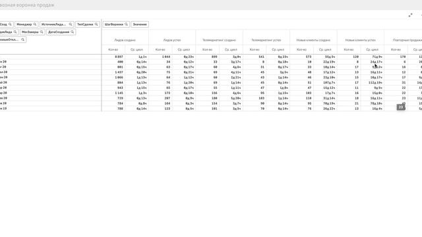Select the ДатаСоздания dimension chip
This screenshot has height=237, width=422.
[61, 32]
